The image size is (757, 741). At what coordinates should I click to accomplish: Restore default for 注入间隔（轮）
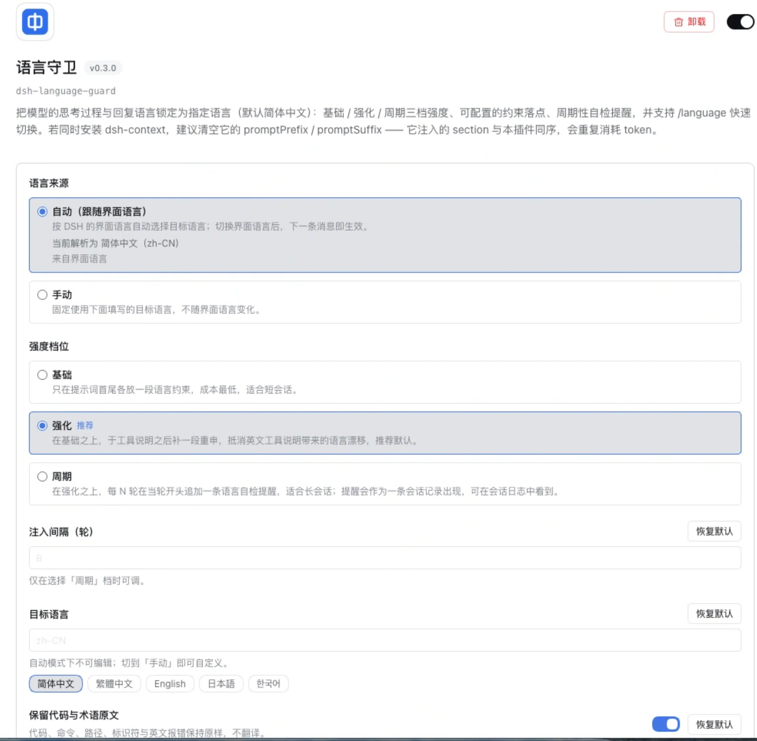pyautogui.click(x=714, y=531)
